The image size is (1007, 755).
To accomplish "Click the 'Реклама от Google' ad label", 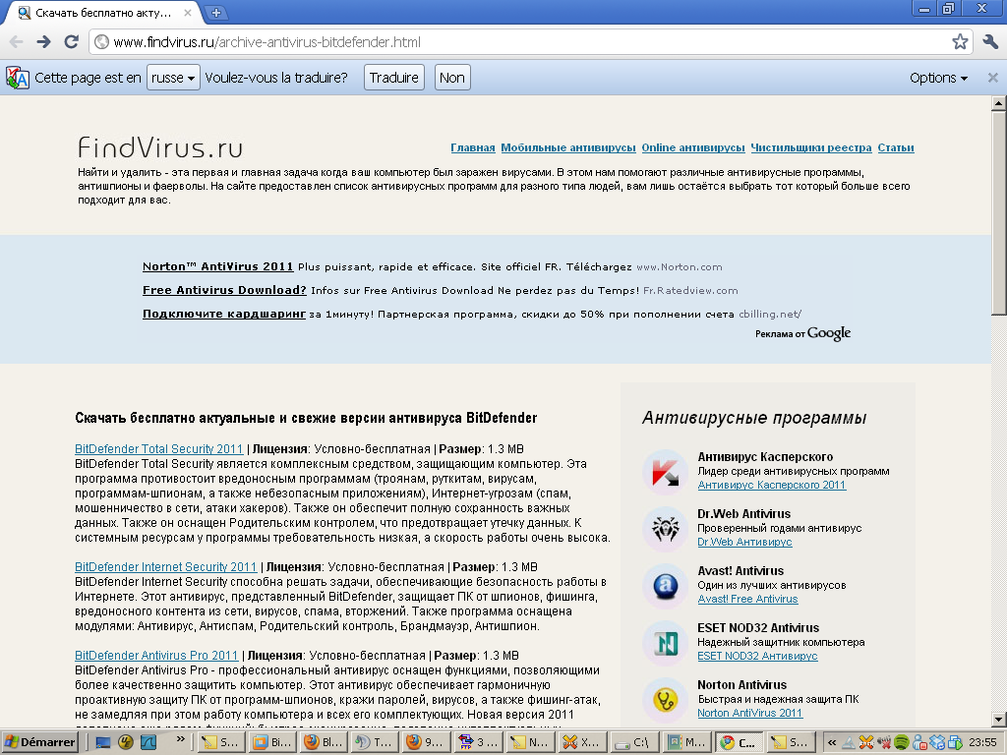I will point(802,333).
